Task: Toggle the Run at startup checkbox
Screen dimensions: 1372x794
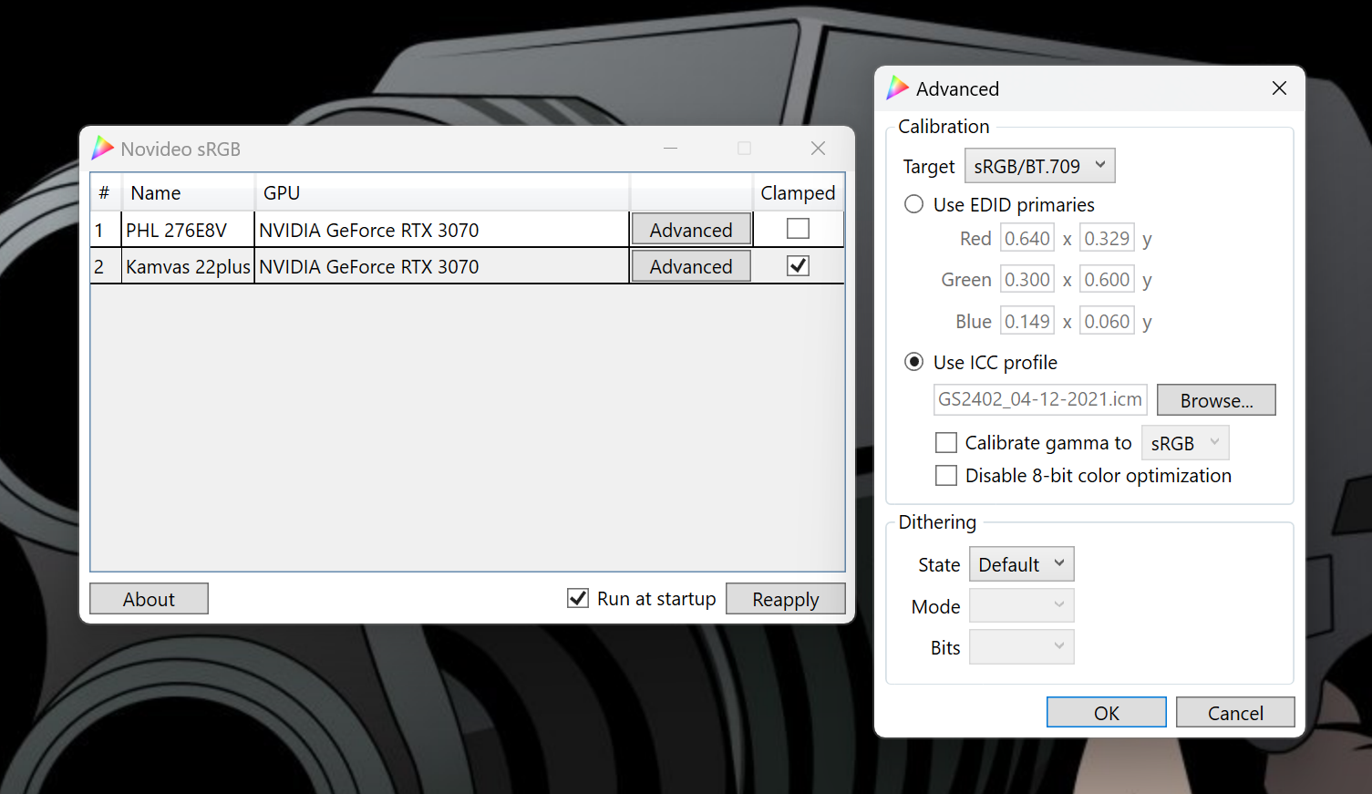Action: tap(578, 598)
